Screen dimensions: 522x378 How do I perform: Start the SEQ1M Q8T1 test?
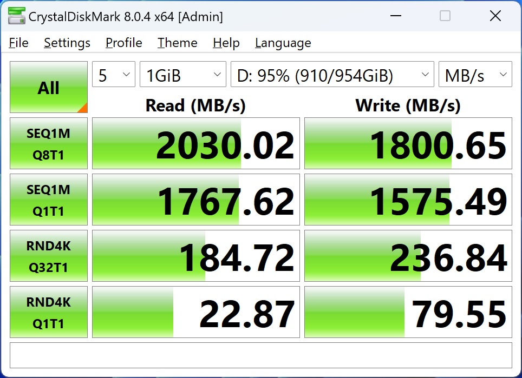tap(49, 143)
